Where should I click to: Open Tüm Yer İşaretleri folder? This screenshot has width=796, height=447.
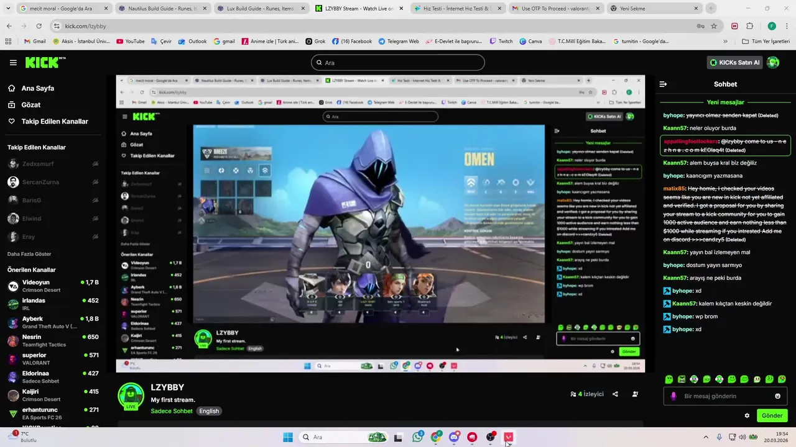(766, 42)
